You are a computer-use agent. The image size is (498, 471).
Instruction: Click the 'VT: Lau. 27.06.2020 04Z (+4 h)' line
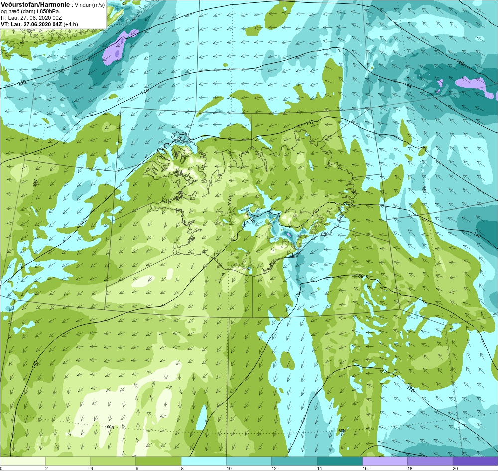tap(39, 24)
